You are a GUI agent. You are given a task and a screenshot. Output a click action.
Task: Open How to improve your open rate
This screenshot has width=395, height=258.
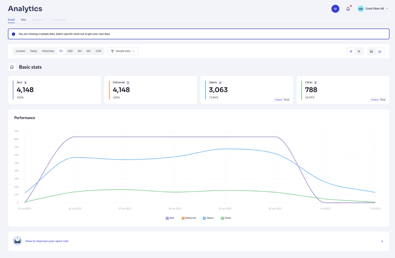pos(47,241)
